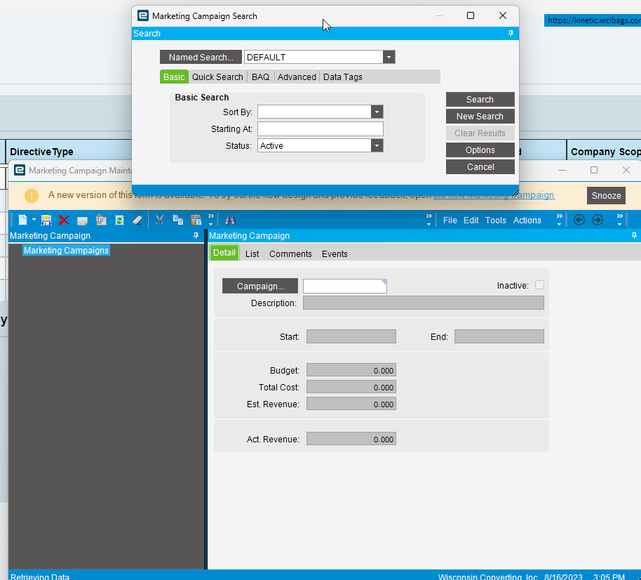Switch to the BAQ tab
Viewport: 641px width, 580px height.
click(260, 77)
